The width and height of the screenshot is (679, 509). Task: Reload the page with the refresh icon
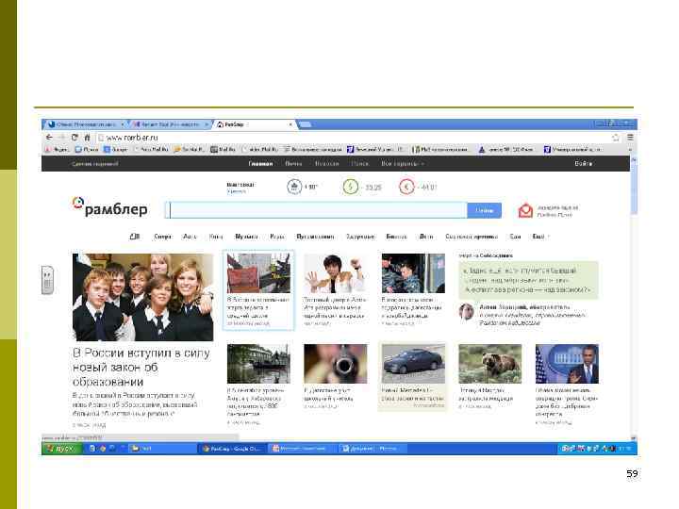75,138
